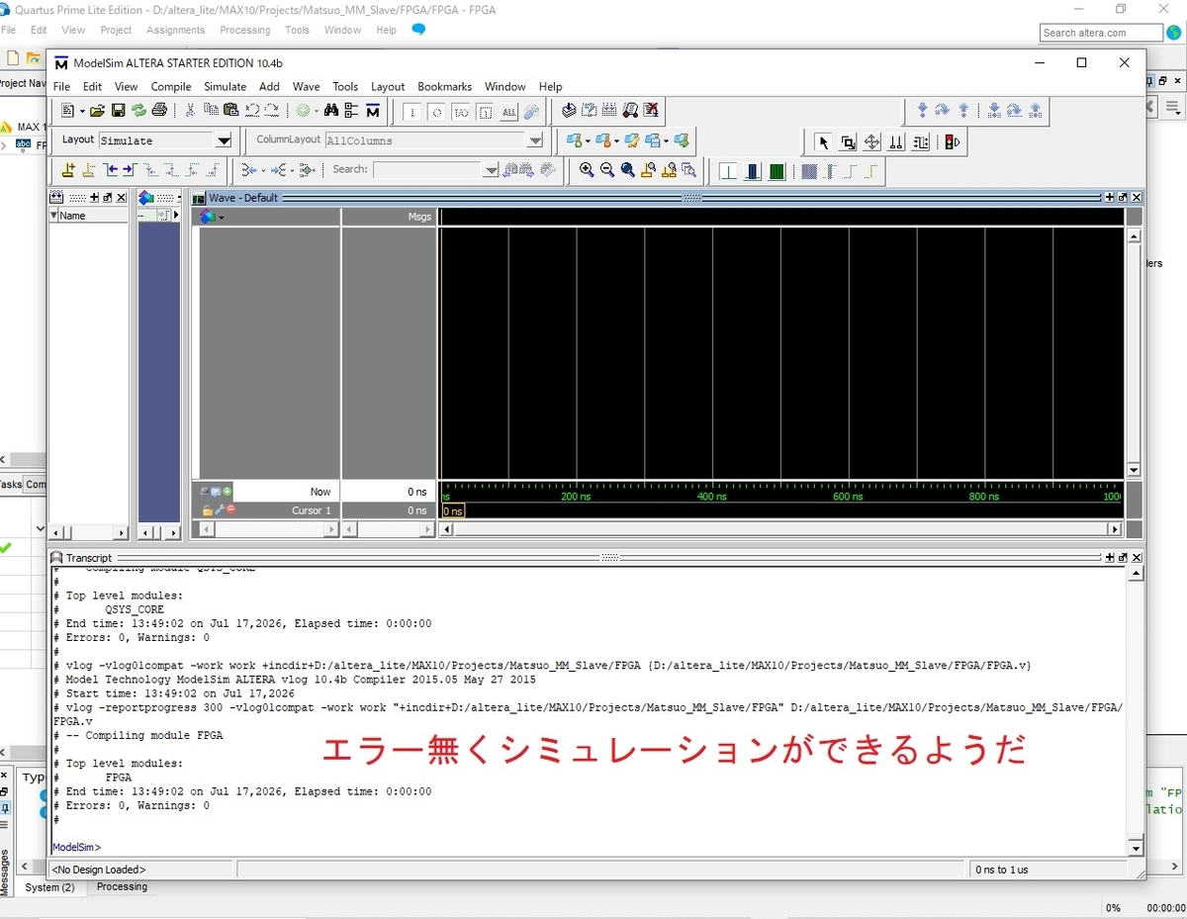
Task: Click the Print icon in ModelSim toolbar
Action: point(159,111)
